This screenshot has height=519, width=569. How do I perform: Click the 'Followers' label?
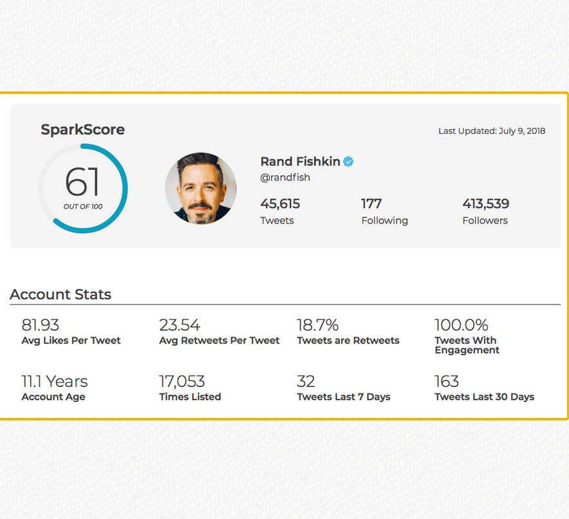485,221
